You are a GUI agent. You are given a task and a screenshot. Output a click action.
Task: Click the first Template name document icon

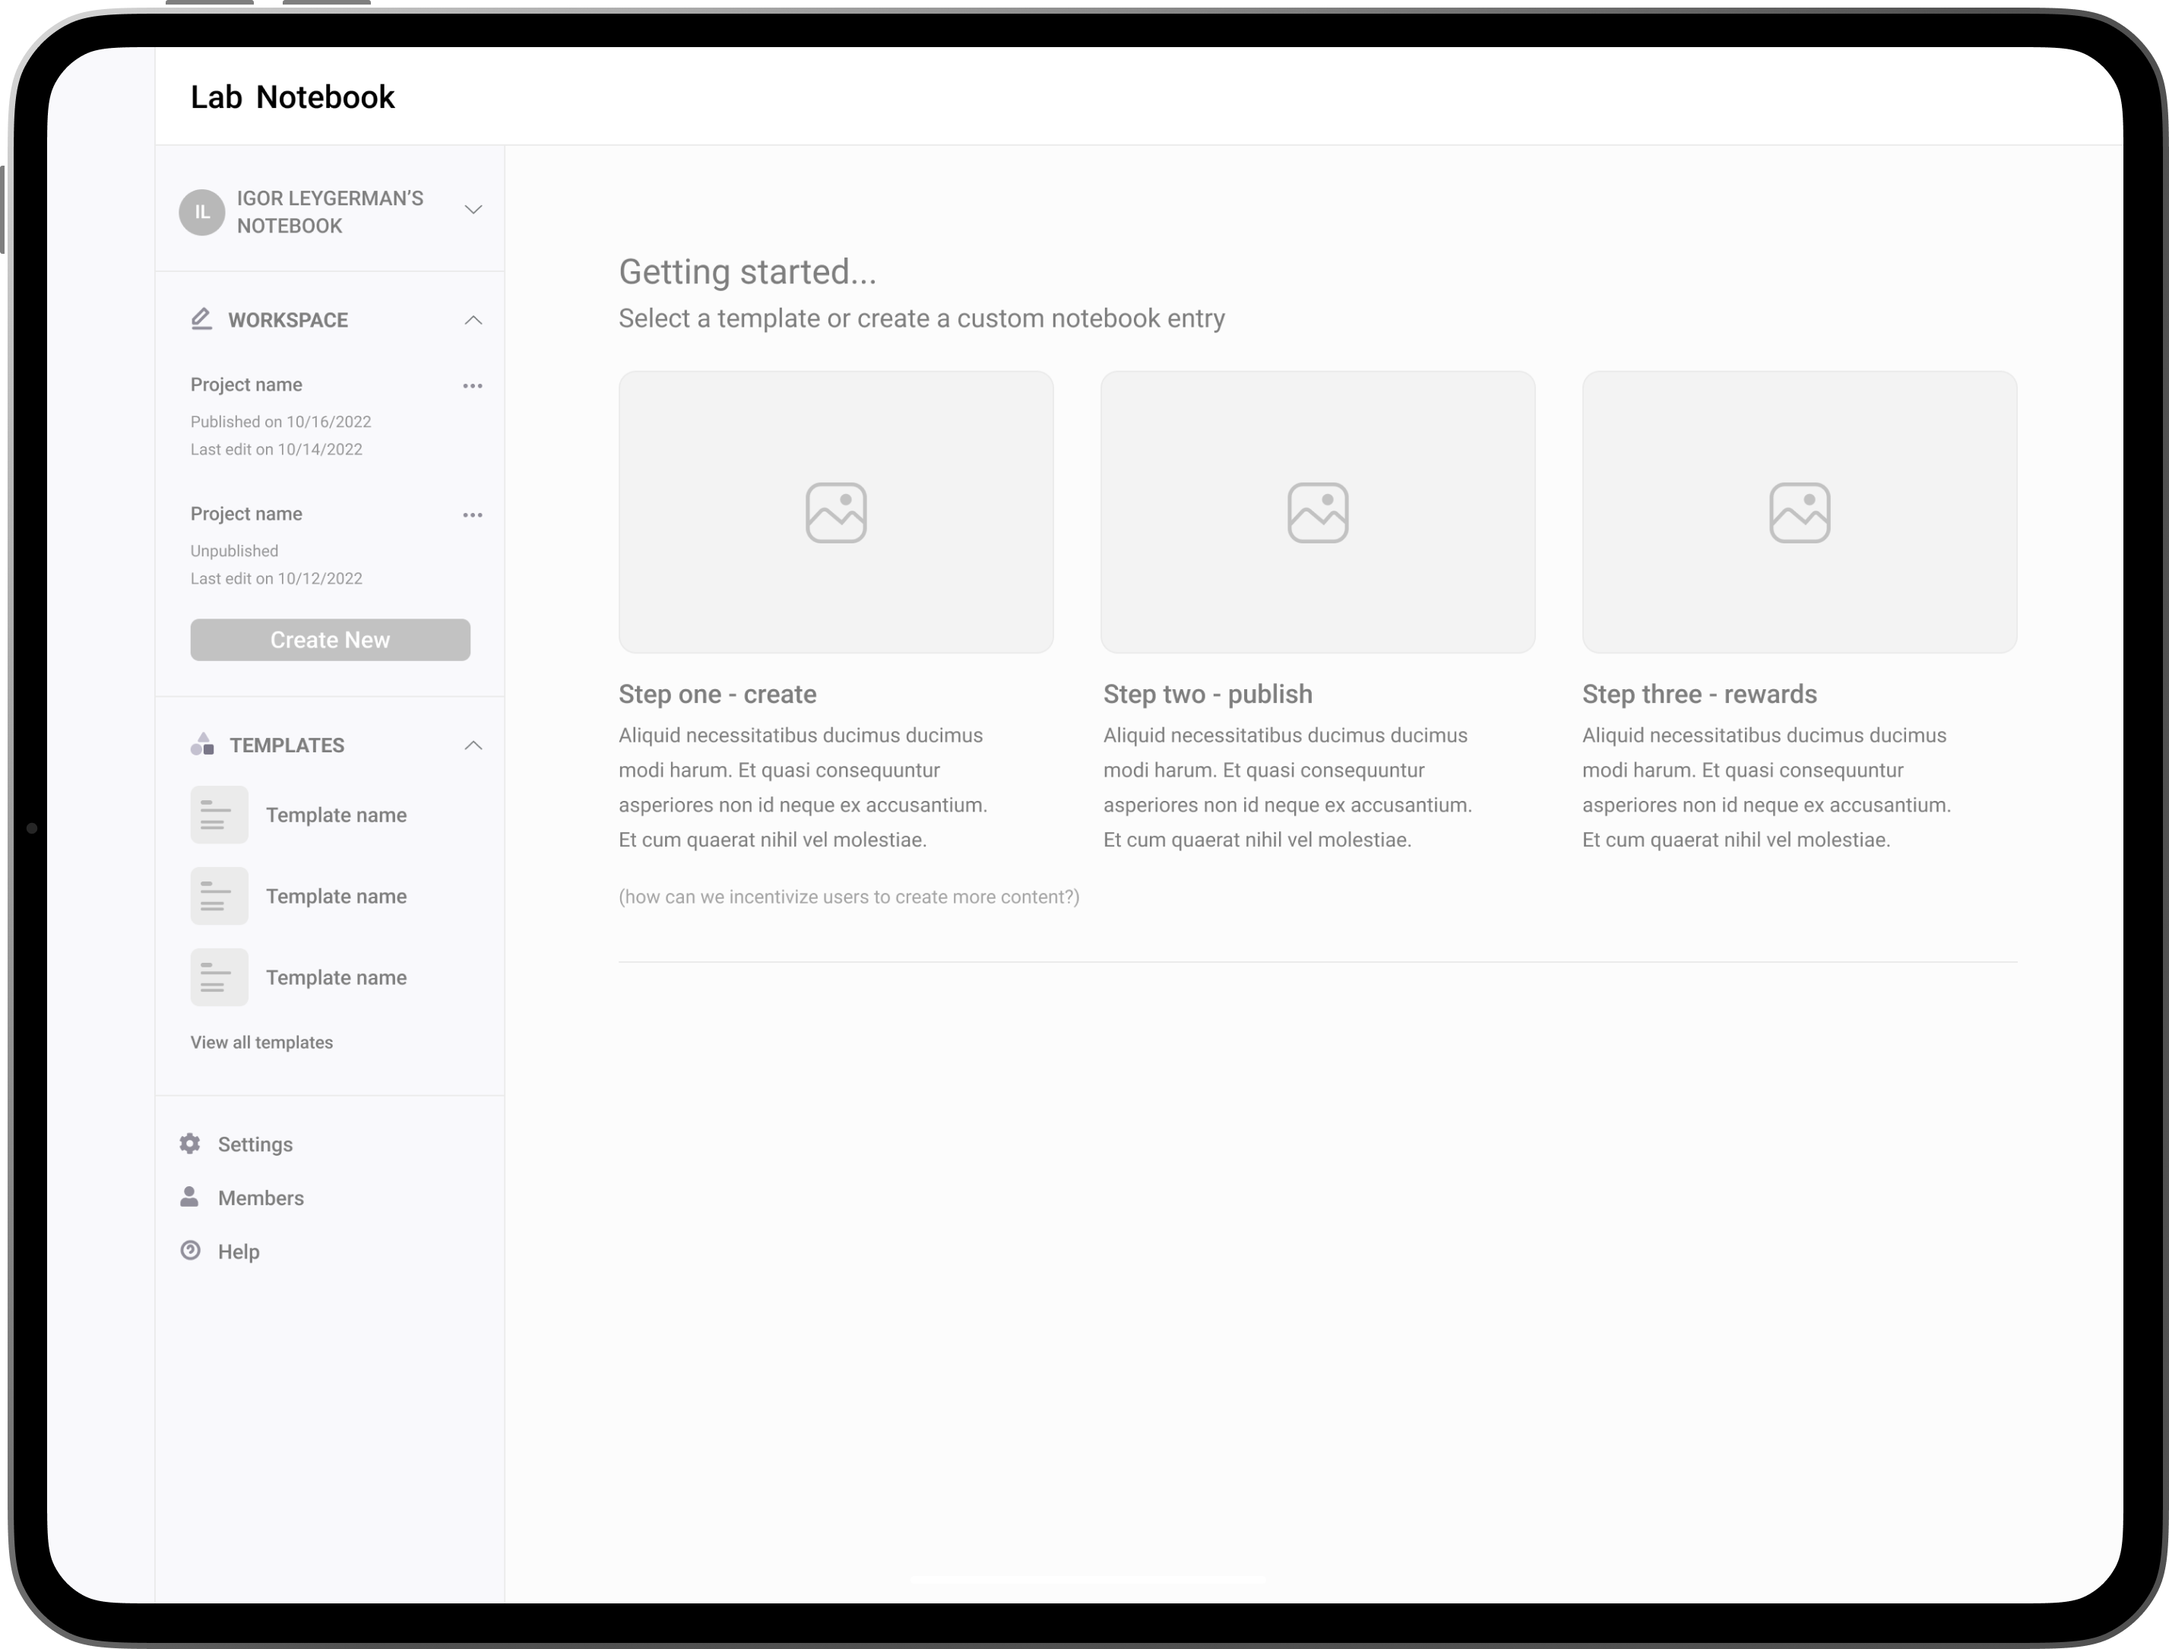219,815
